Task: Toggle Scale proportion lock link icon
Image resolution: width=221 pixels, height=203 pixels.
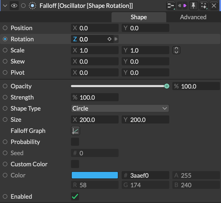Action: 176,50
